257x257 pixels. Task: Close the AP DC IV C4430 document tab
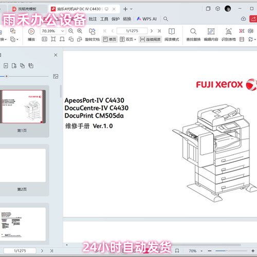point(114,9)
